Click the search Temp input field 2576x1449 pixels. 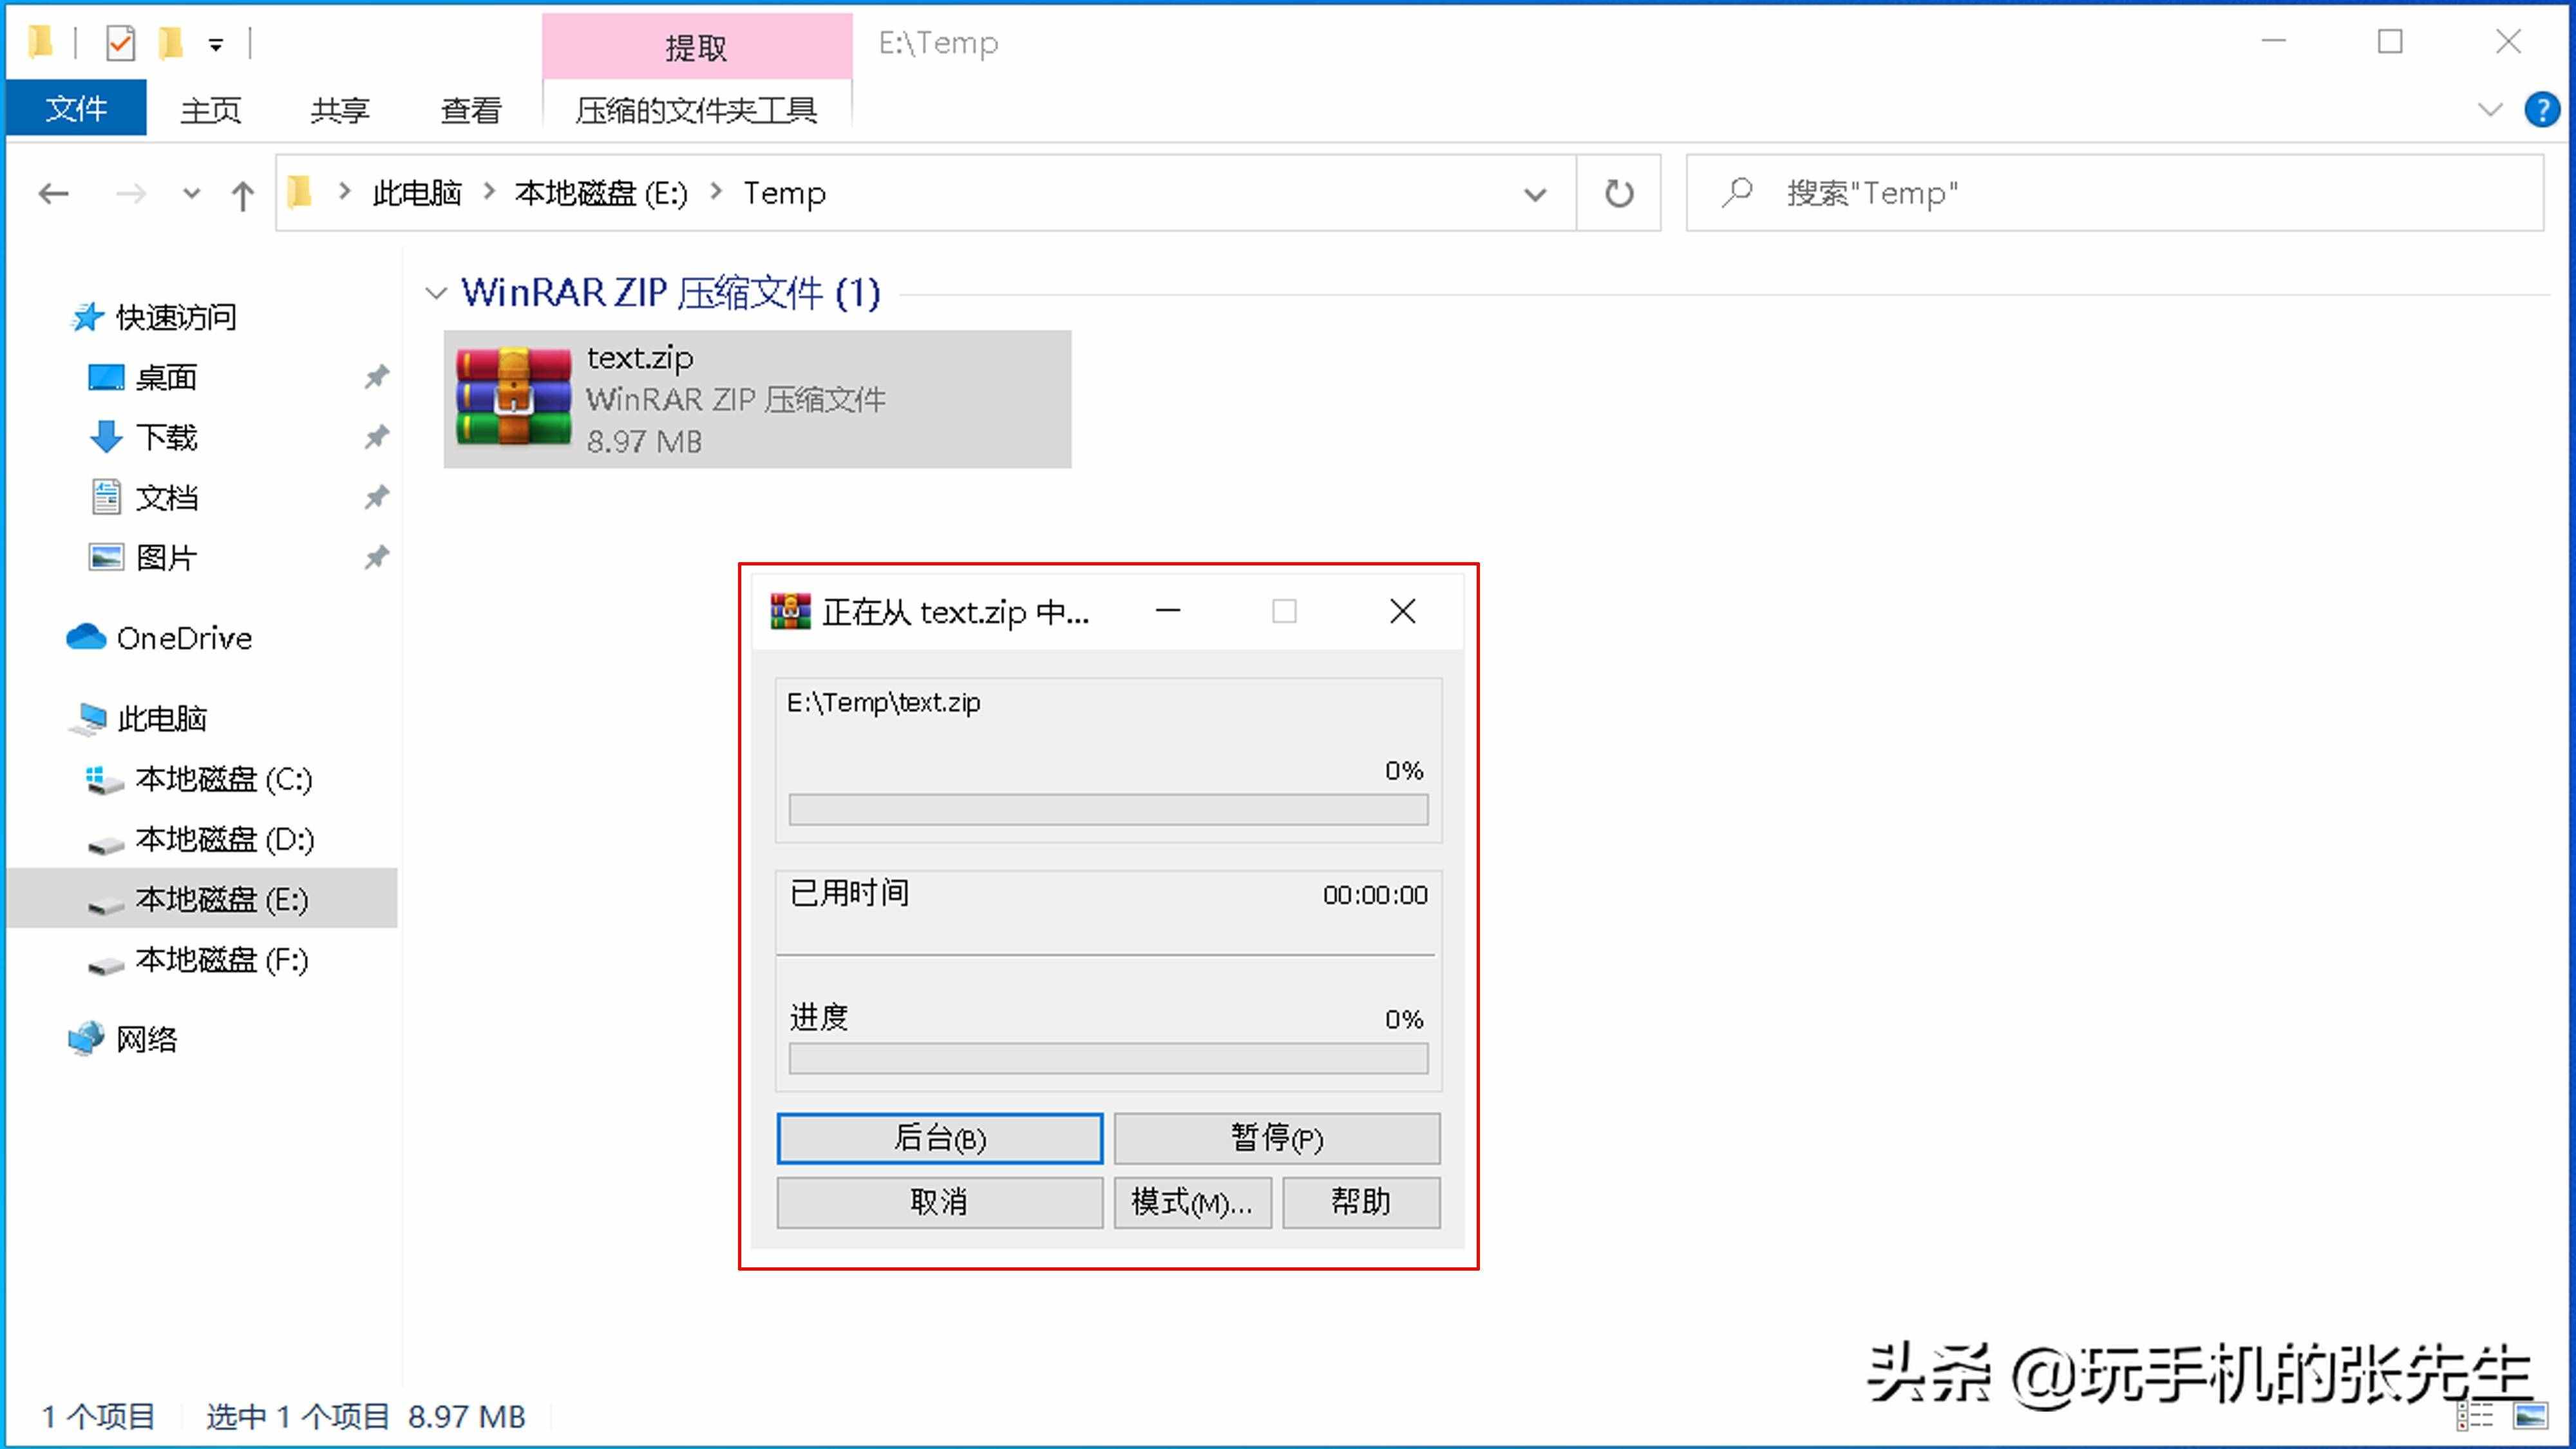(x=2114, y=193)
